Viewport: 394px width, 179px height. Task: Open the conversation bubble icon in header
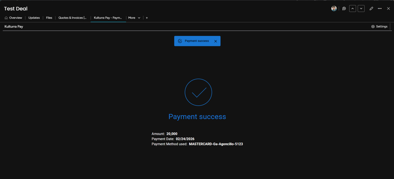coord(344,8)
